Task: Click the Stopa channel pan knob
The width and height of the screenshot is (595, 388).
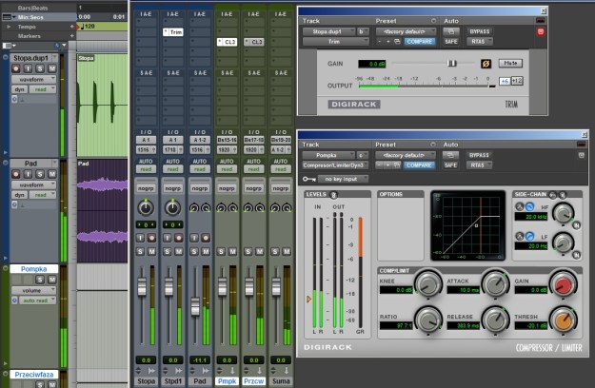Action: [145, 208]
